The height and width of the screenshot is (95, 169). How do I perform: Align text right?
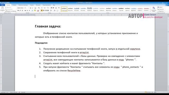click(46, 11)
